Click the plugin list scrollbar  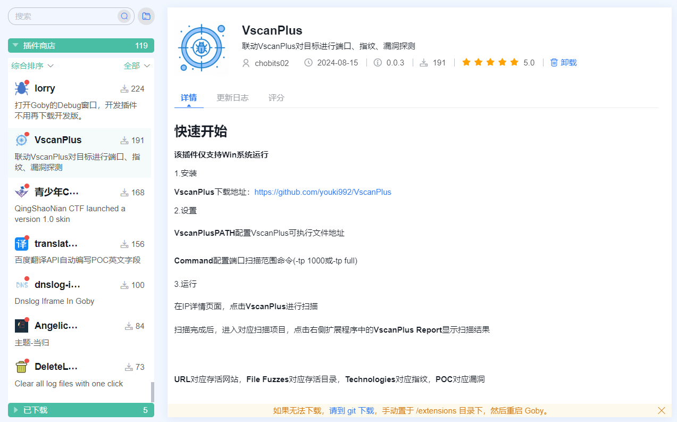click(153, 392)
